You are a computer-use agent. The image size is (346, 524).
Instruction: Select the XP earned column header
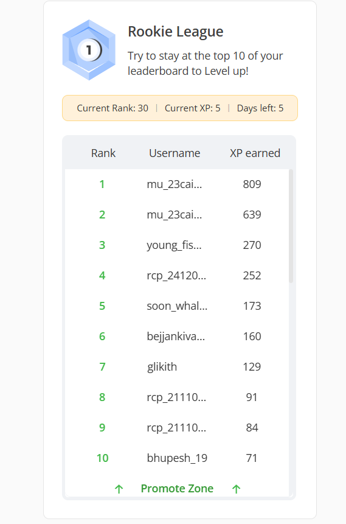coord(255,153)
